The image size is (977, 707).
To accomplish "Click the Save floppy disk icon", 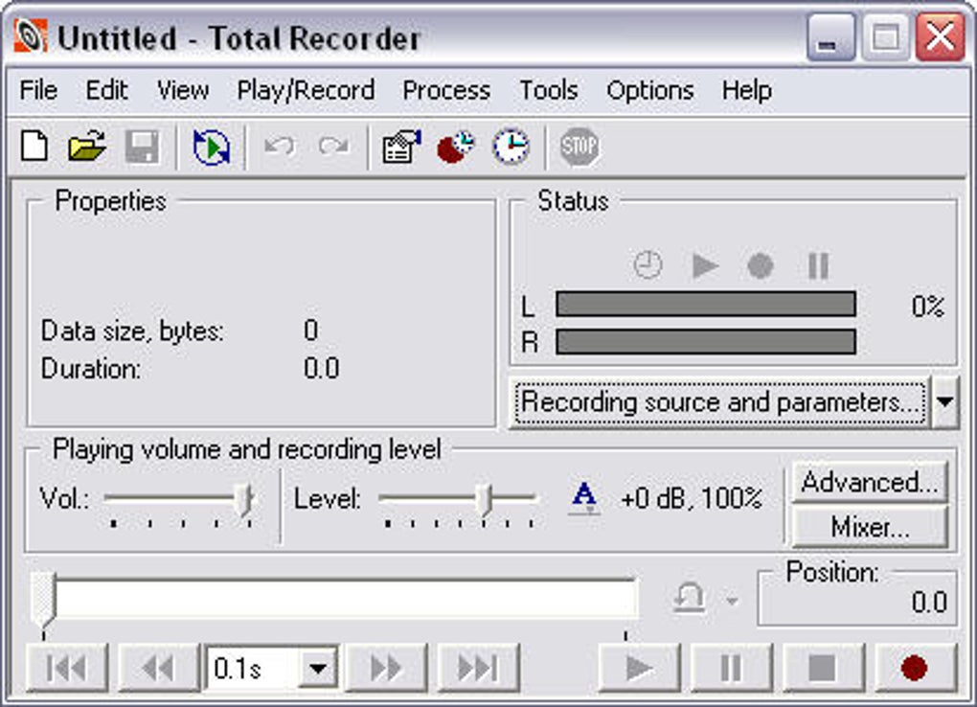I will point(142,148).
